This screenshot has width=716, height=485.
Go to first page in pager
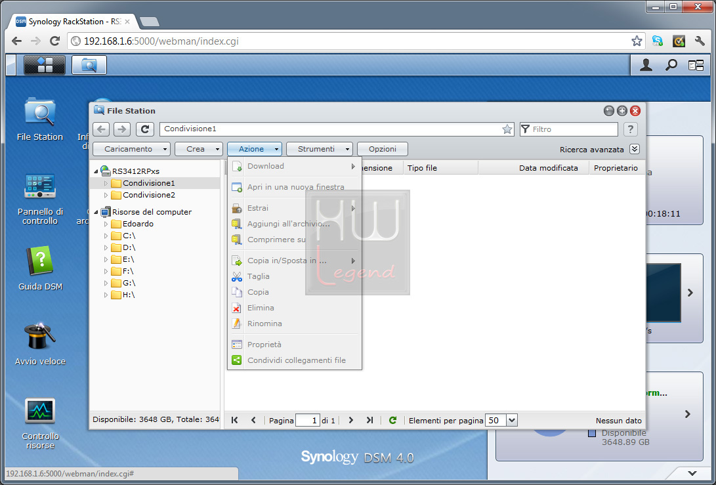click(235, 420)
